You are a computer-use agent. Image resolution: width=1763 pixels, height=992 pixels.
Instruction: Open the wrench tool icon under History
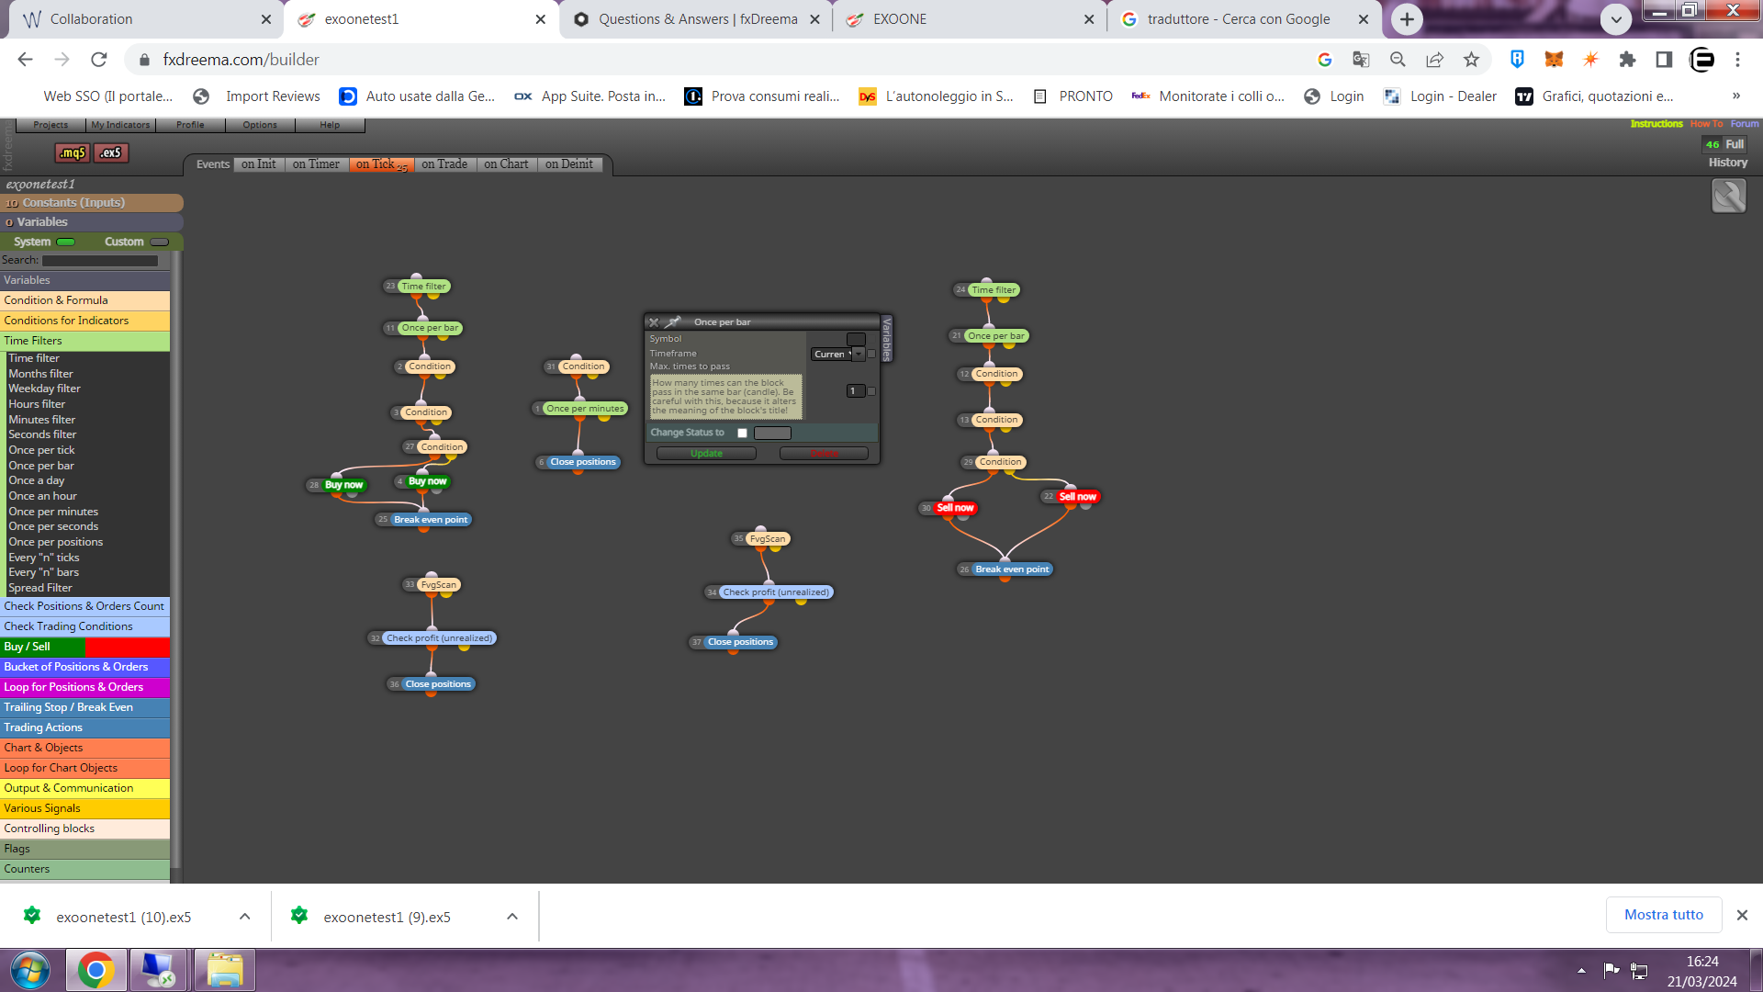(1728, 196)
